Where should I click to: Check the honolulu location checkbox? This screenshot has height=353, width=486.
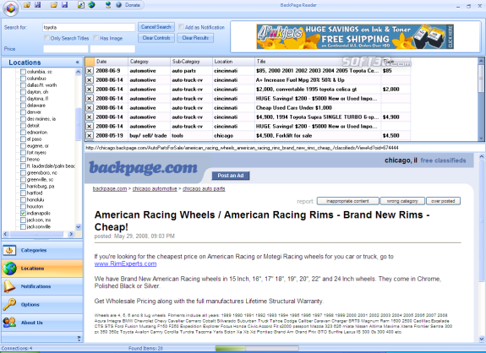coord(23,199)
